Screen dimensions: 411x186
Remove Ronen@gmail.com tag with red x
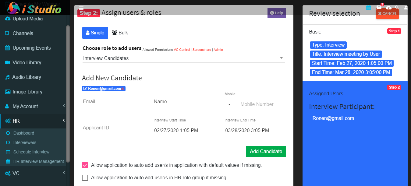pyautogui.click(x=122, y=89)
